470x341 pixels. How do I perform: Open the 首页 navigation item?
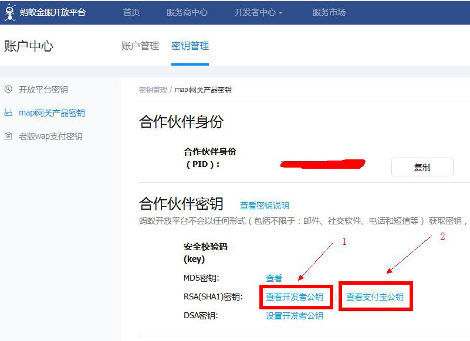click(x=131, y=12)
